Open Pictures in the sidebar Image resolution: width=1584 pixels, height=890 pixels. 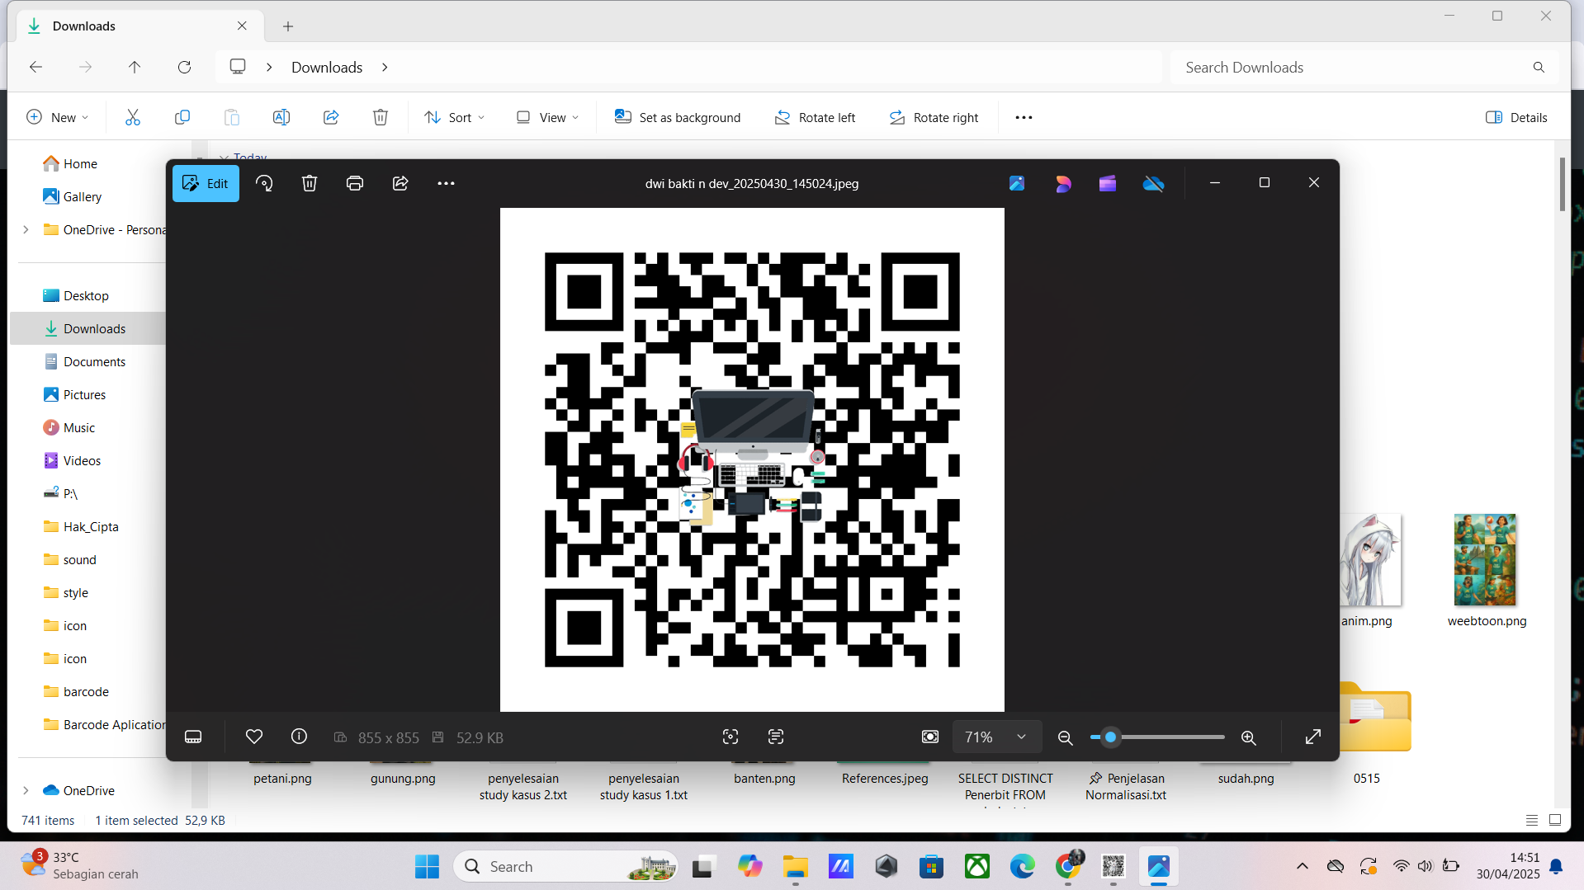pos(84,394)
